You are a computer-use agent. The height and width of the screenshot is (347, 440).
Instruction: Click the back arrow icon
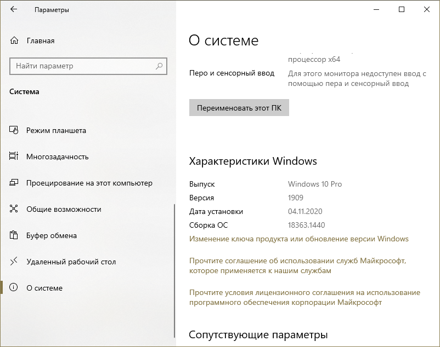pos(14,10)
